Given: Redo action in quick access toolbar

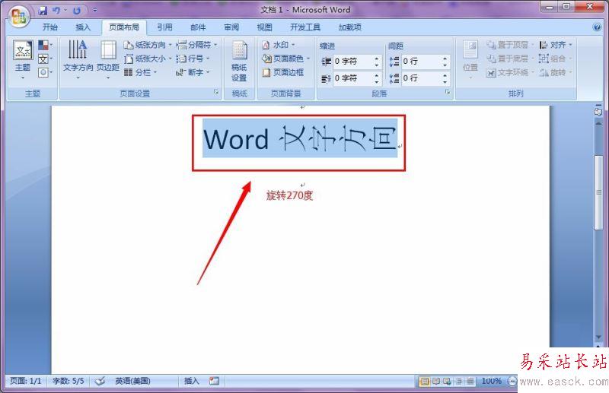Looking at the screenshot, I should 77,11.
